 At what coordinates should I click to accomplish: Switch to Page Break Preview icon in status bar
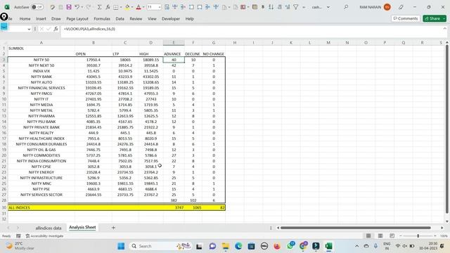point(392,236)
